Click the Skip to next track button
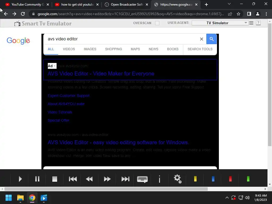272x204 pixels. (125, 179)
